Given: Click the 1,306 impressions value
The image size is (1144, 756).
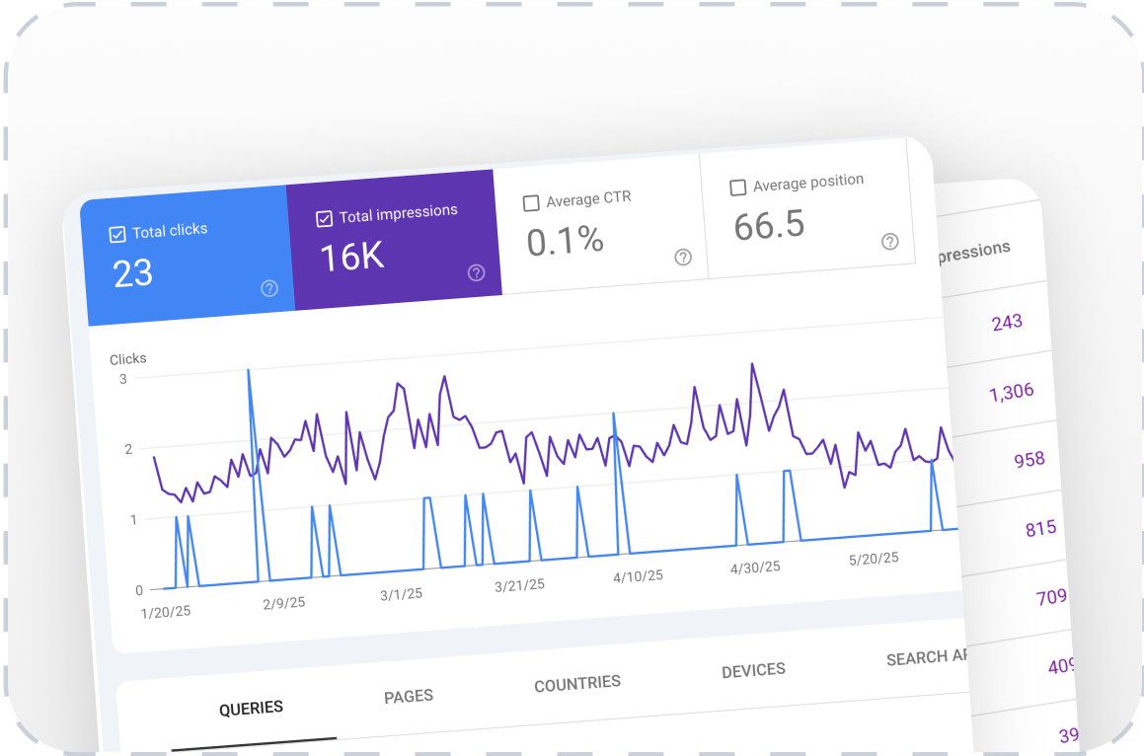Looking at the screenshot, I should (x=1011, y=391).
